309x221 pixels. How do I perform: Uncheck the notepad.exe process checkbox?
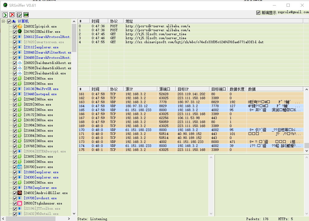tap(15, 94)
